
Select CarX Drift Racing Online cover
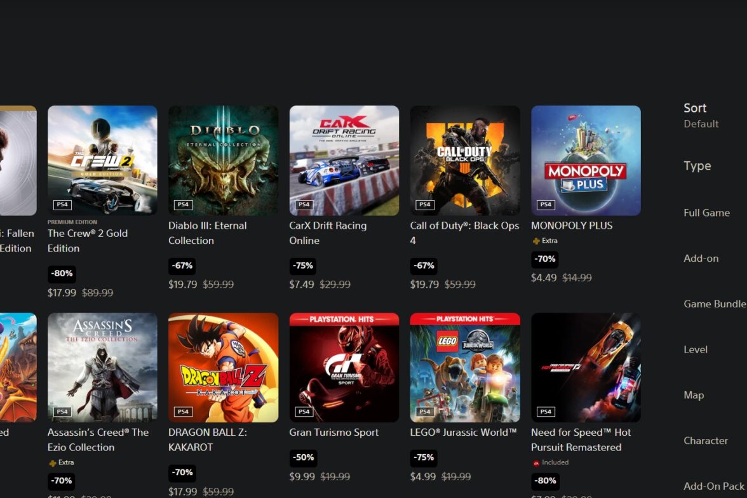point(344,160)
